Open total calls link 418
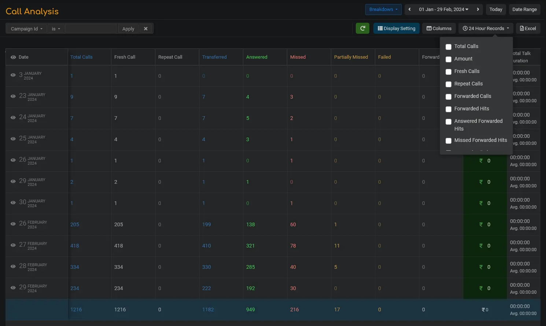This screenshot has width=546, height=326. click(75, 246)
